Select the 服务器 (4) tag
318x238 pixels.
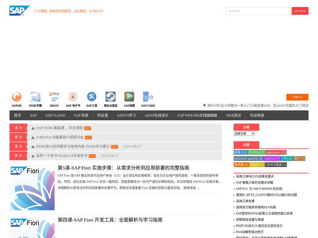click(241, 165)
